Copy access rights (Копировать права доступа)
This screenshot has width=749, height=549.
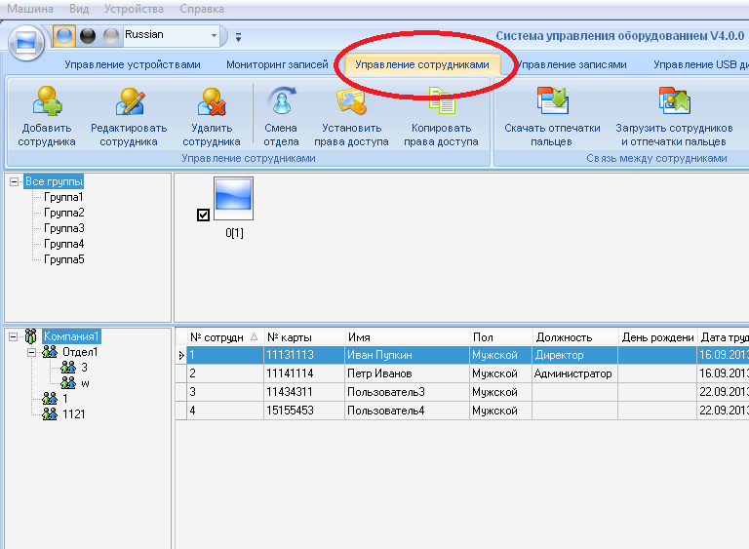442,101
